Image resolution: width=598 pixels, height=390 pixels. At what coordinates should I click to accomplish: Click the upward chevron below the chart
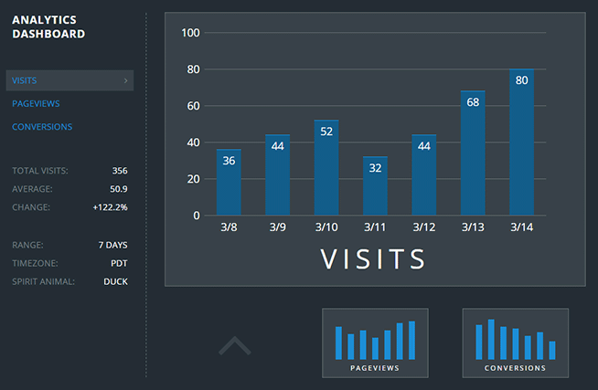tap(235, 345)
